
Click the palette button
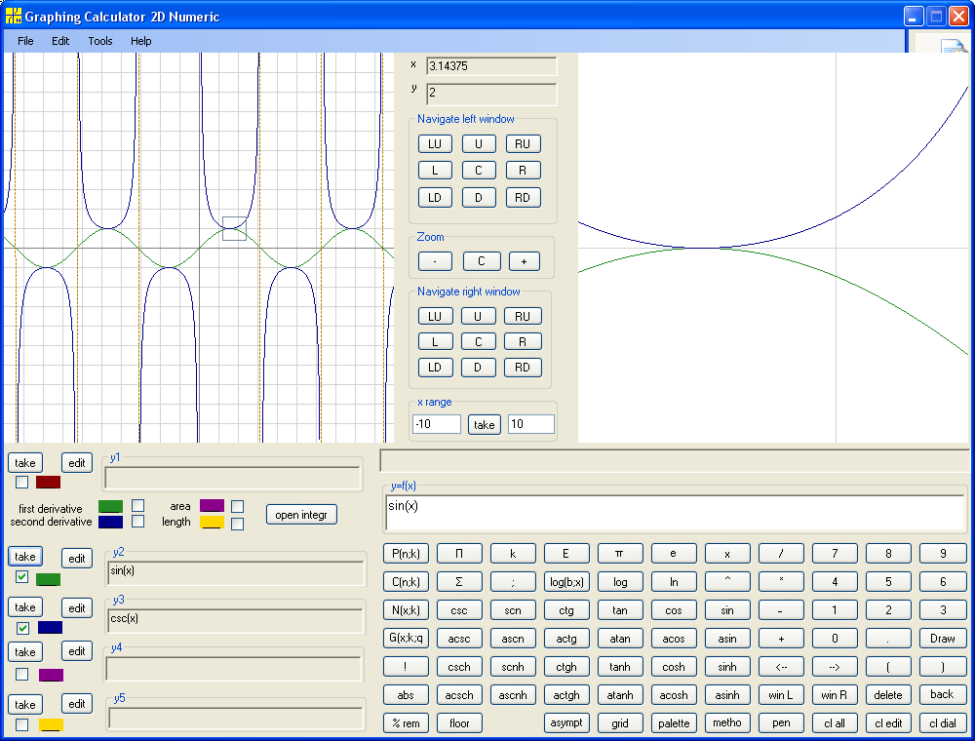(674, 723)
